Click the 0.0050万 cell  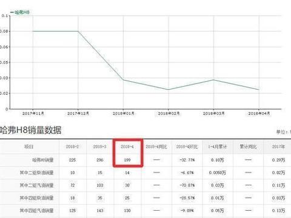click(x=218, y=173)
